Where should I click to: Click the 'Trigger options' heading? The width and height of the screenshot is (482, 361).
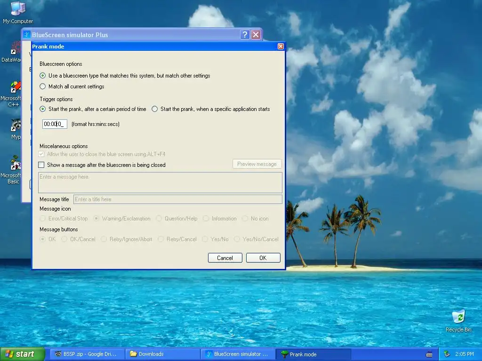(x=56, y=99)
